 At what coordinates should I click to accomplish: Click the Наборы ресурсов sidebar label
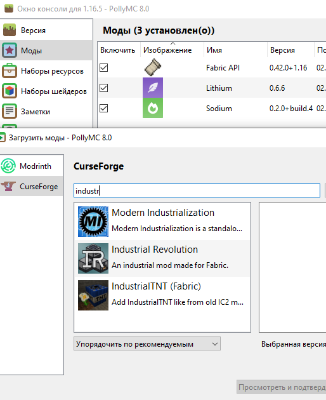tap(52, 71)
